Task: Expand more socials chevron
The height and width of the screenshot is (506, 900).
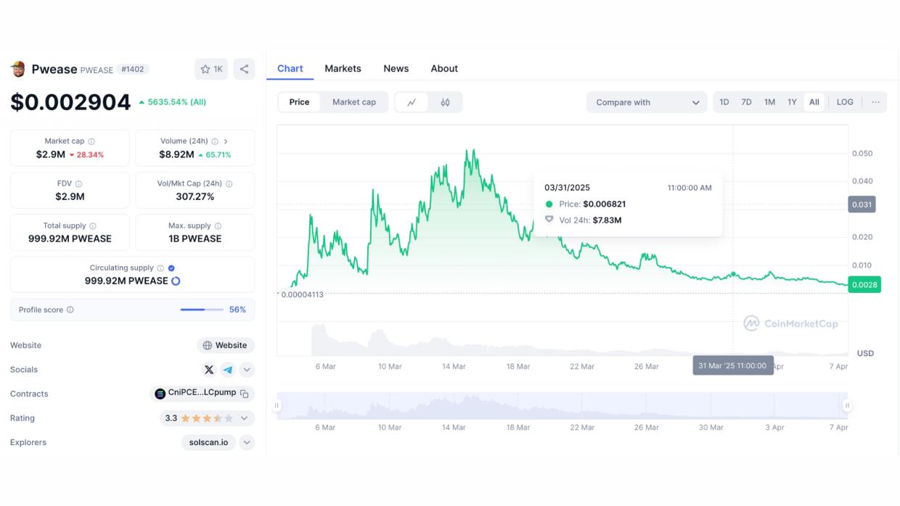Action: (x=247, y=370)
